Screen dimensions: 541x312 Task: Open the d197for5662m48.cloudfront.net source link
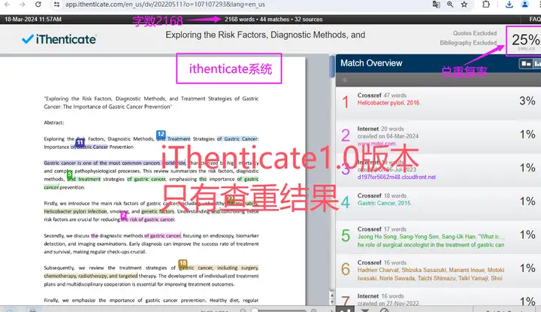click(x=397, y=177)
